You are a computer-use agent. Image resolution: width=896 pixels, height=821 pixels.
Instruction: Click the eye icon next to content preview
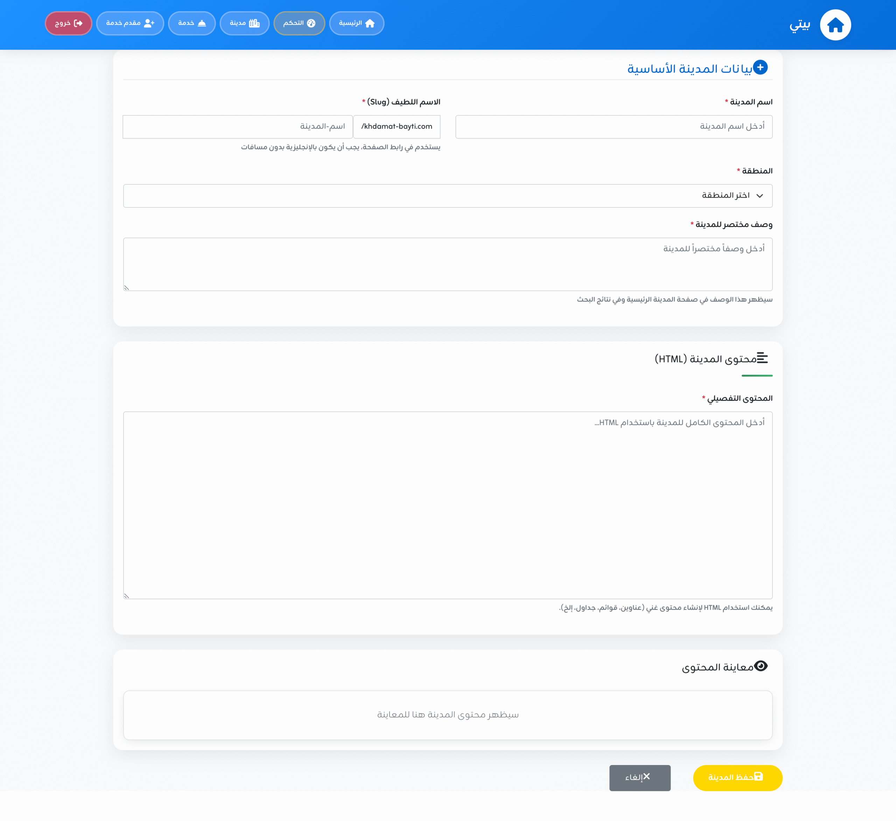click(x=761, y=666)
